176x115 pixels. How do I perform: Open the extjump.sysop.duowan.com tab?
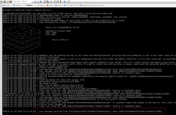tap(92, 5)
